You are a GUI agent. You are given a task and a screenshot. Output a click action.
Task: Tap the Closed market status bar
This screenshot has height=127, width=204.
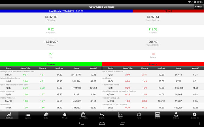168,11
